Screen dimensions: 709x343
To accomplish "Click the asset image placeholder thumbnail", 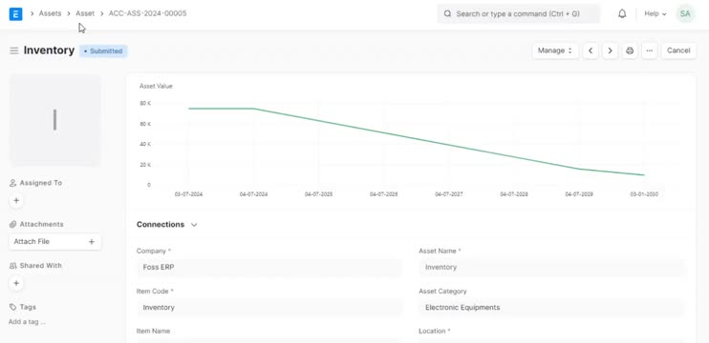I will click(55, 120).
